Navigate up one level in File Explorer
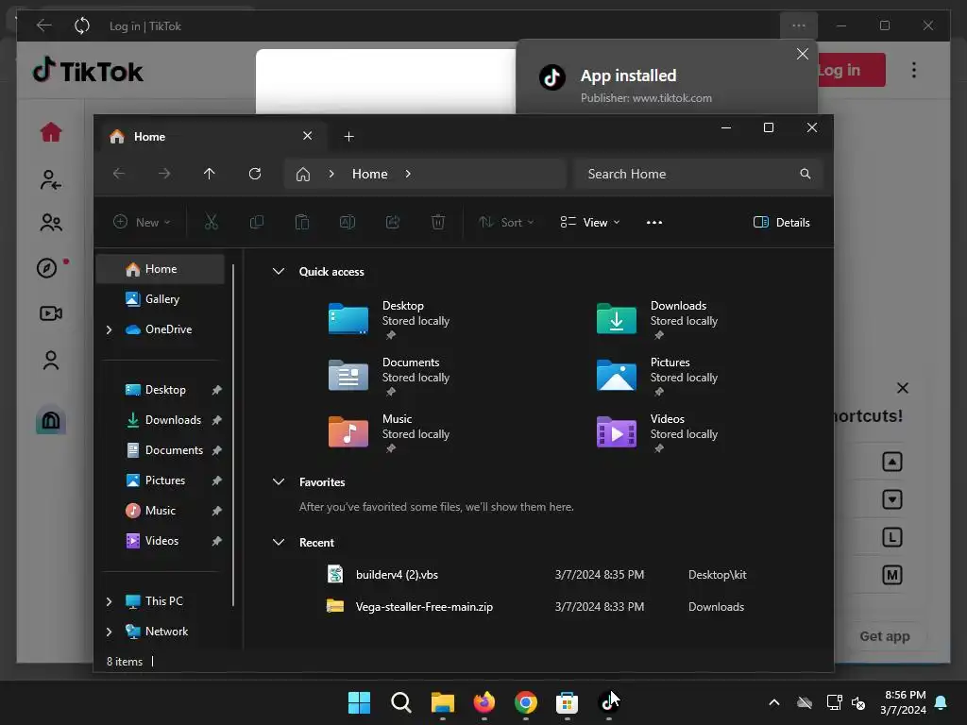The height and width of the screenshot is (725, 967). 209,174
